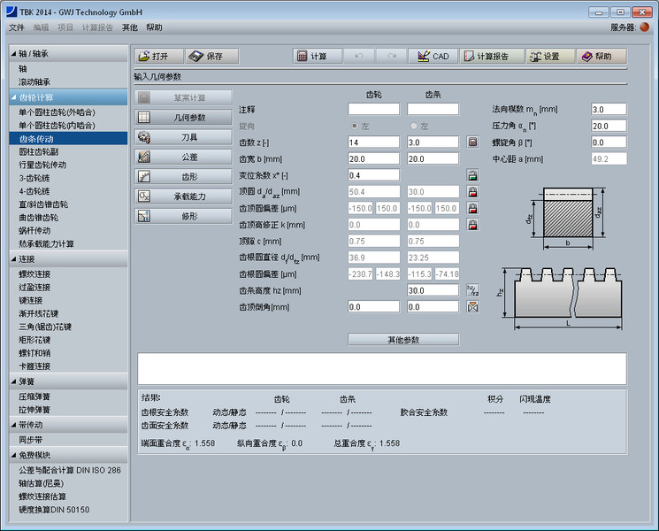Collapse the 齿轮计算 sidebar section
This screenshot has height=531, width=659.
(x=14, y=97)
